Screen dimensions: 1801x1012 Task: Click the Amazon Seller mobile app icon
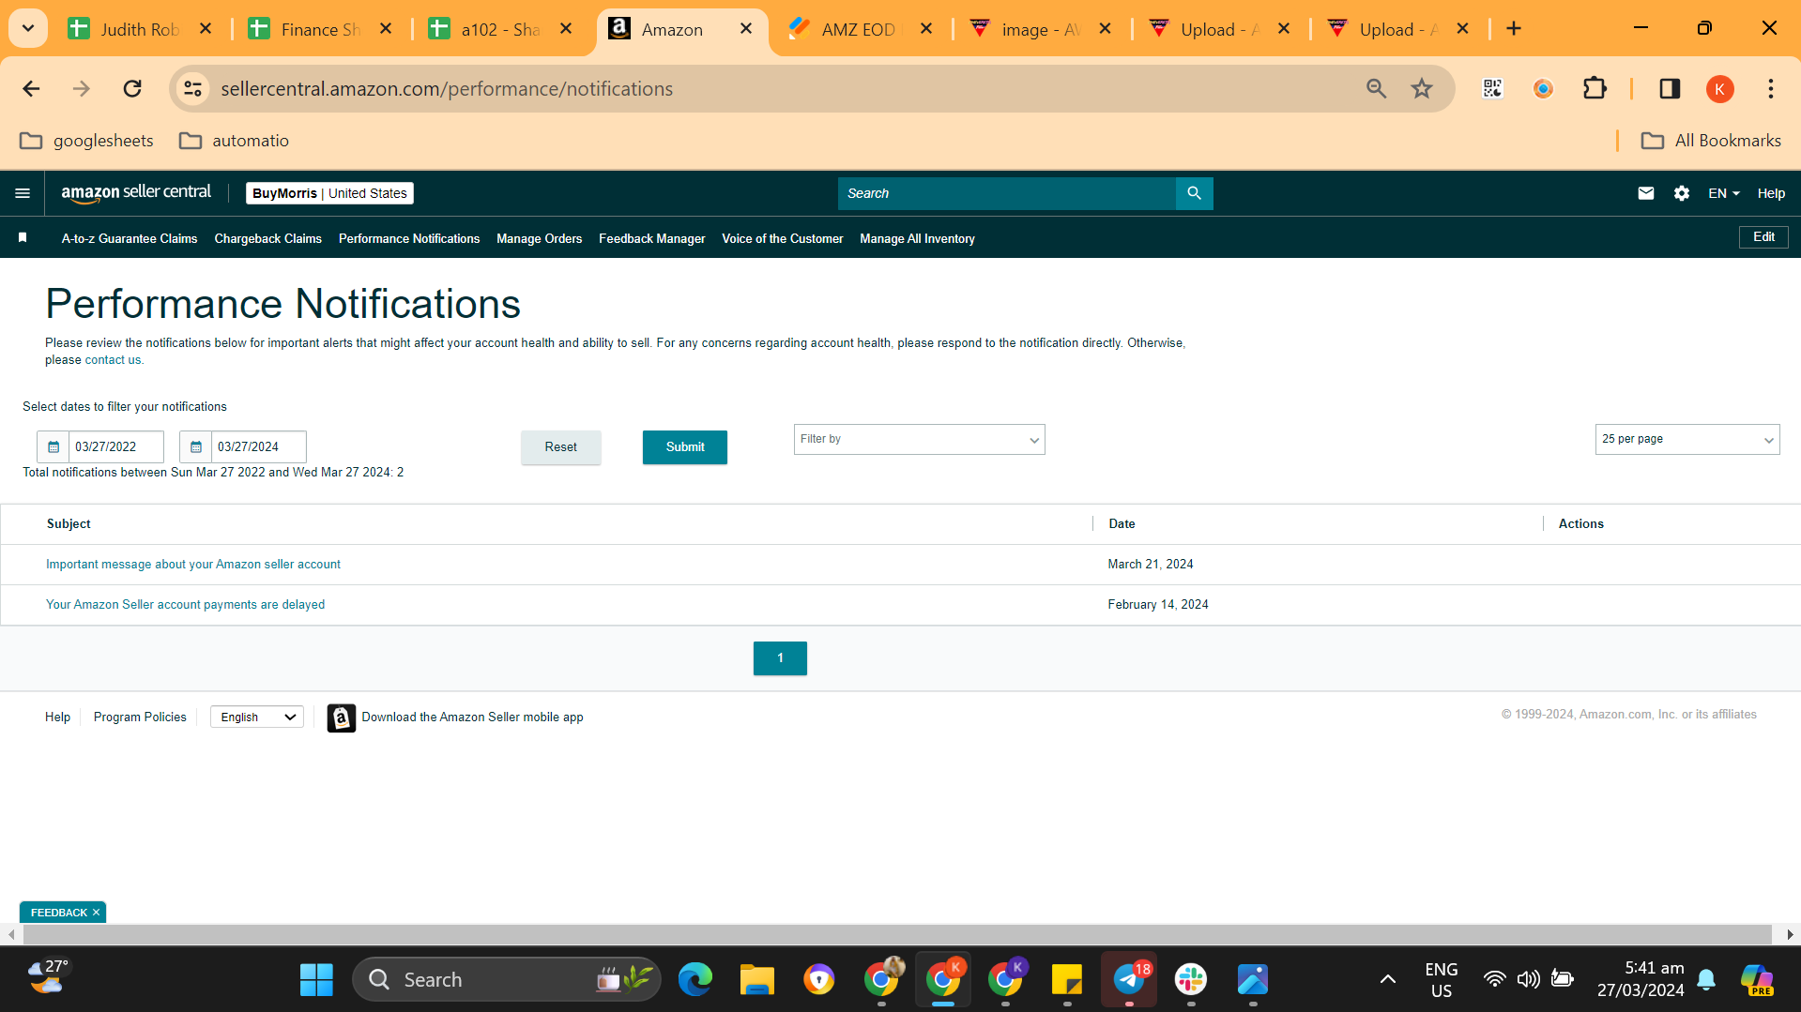(342, 717)
